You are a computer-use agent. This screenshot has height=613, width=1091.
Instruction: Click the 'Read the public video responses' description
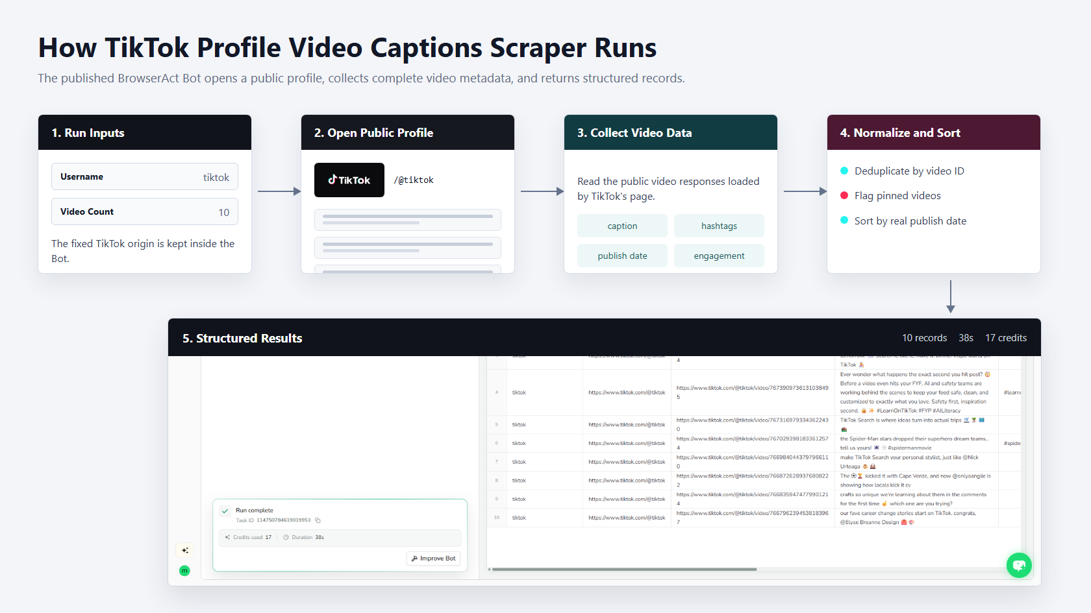668,189
